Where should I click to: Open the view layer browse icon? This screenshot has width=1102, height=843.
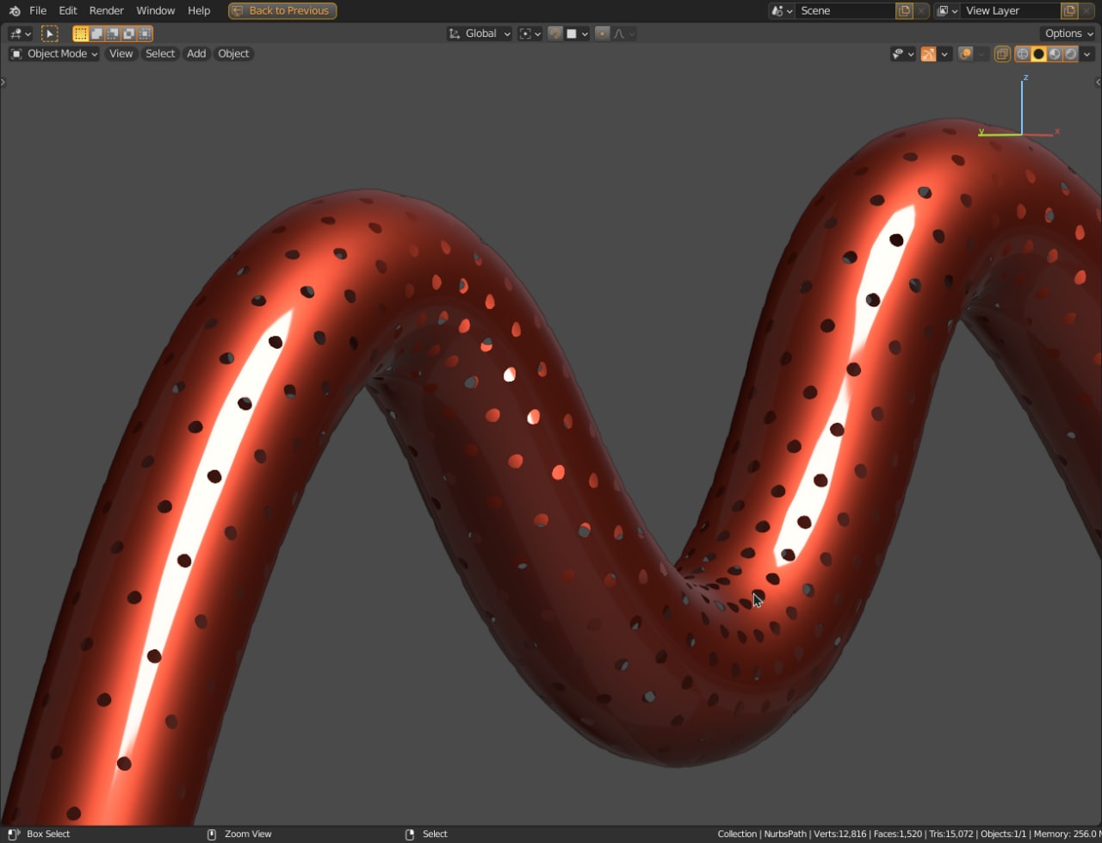[947, 10]
